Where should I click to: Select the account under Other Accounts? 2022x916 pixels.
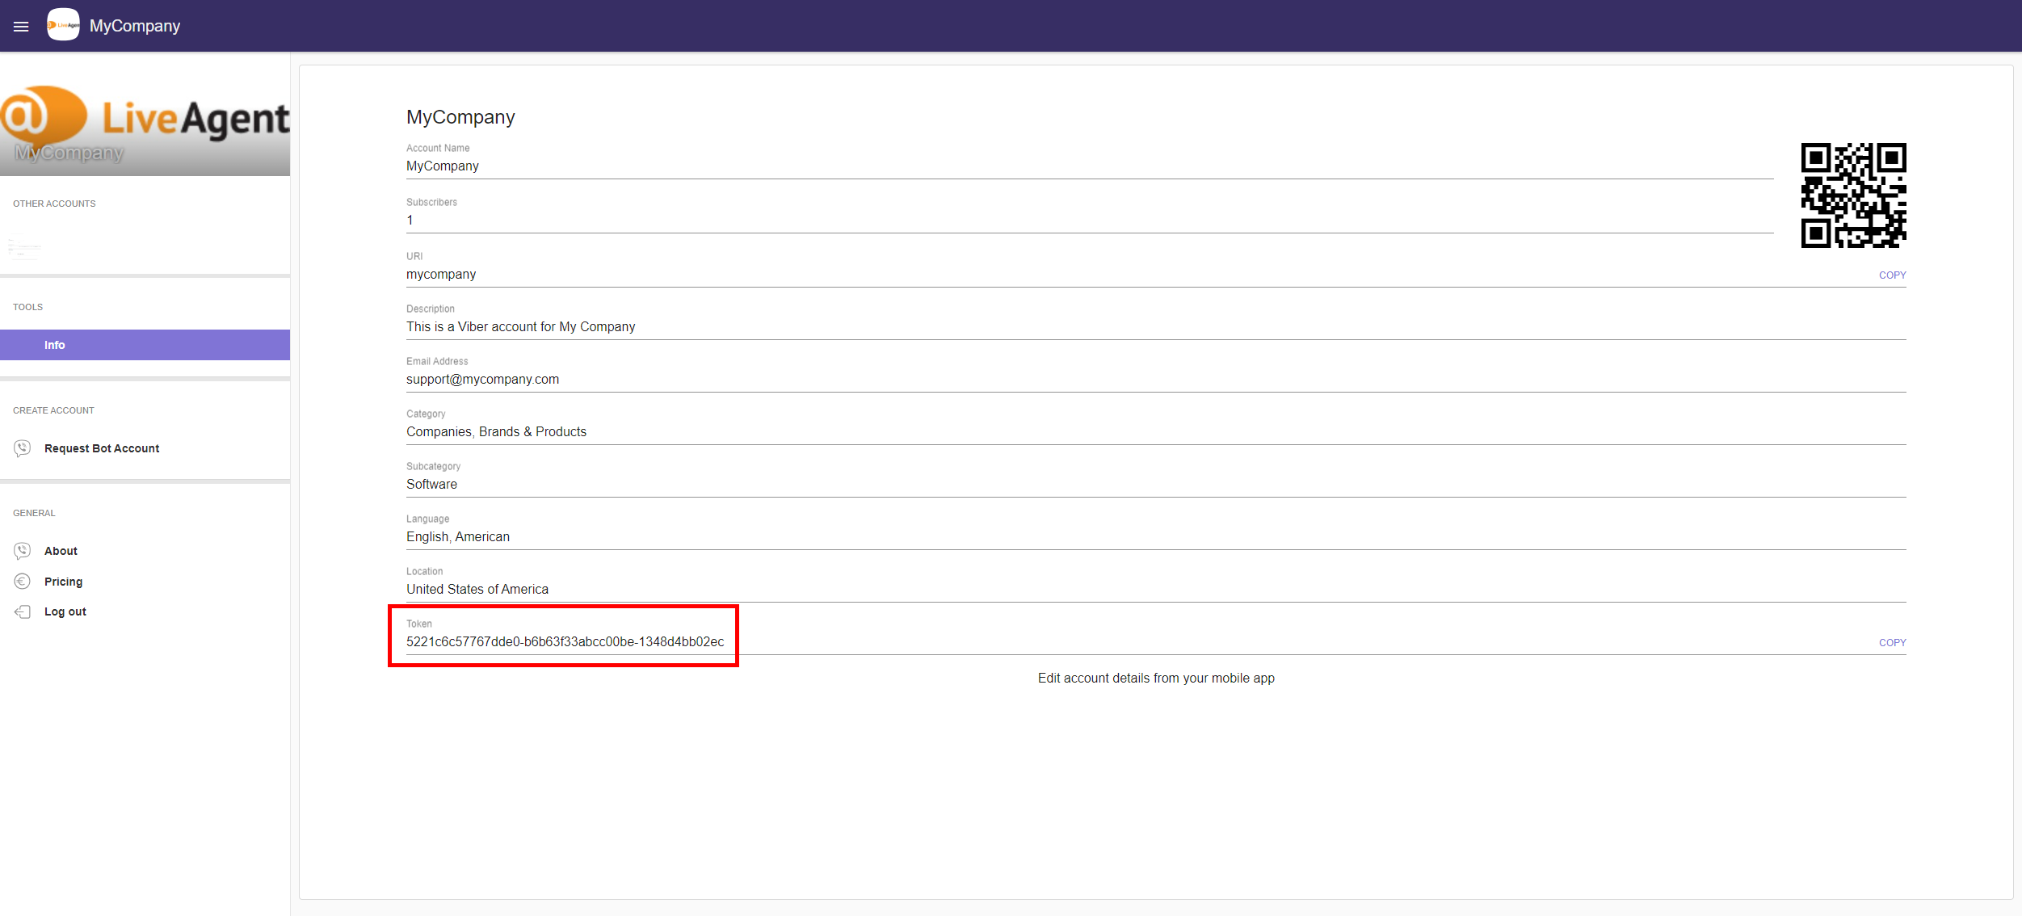pyautogui.click(x=24, y=249)
